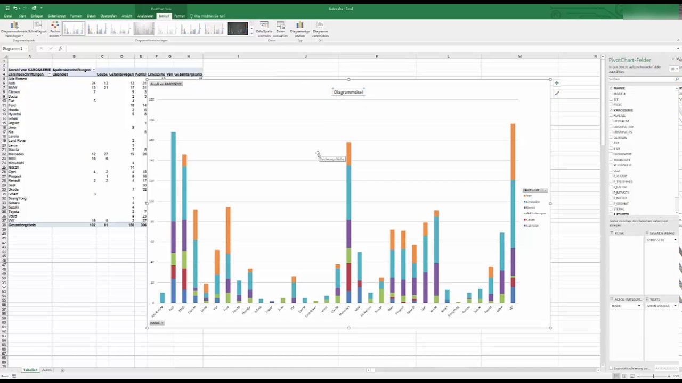Switch to the Überprüfen ribbon tab
Viewport: 682px width, 383px height.
pyautogui.click(x=109, y=16)
